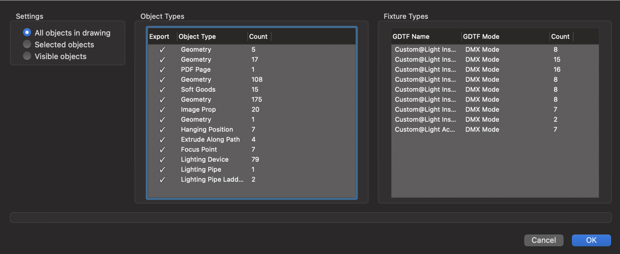Viewport: 620px width, 254px height.
Task: Uncheck export checkmark for Focus Point
Action: tap(163, 150)
